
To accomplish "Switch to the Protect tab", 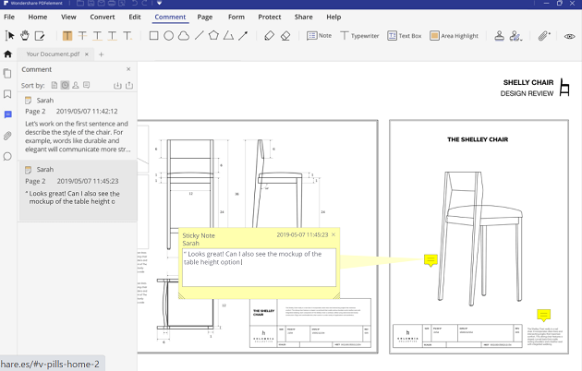I will click(x=270, y=17).
